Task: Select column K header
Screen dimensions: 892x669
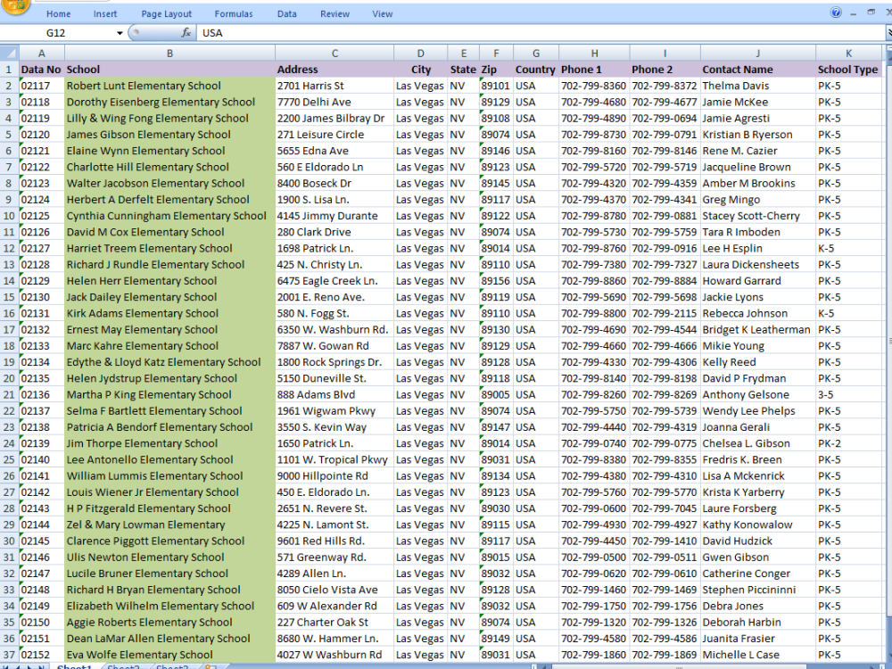Action: (x=848, y=54)
